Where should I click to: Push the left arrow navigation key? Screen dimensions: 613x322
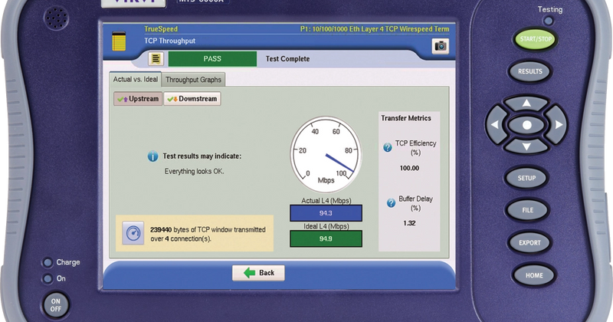click(x=496, y=125)
